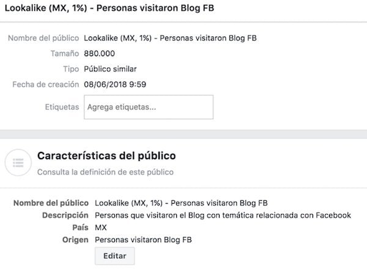Click the País value MX
The image size is (367, 269).
point(101,228)
